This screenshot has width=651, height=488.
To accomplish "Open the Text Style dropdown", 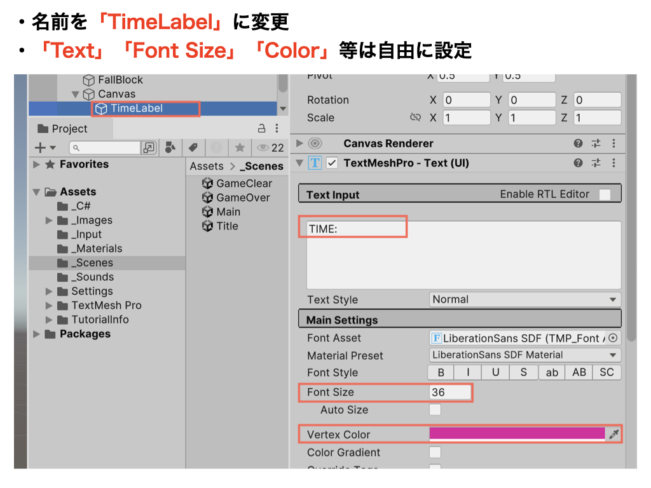I will pyautogui.click(x=524, y=299).
